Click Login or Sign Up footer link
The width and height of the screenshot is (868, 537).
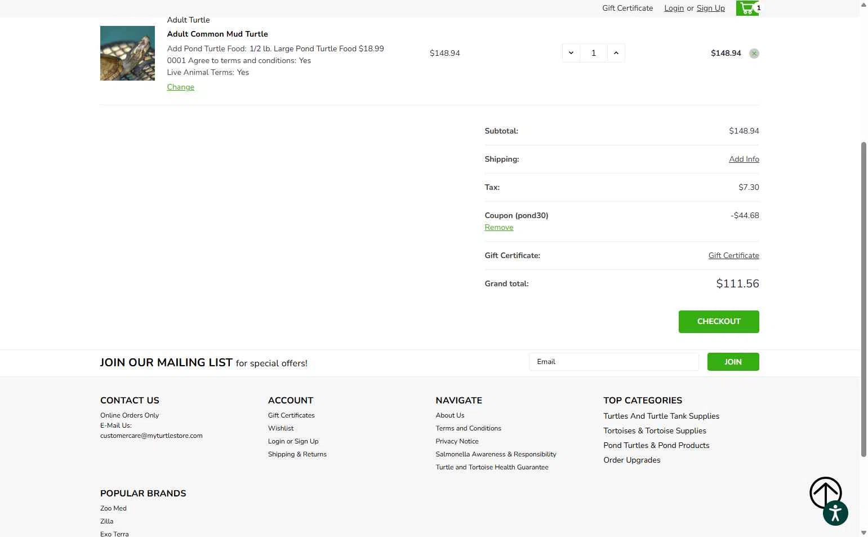click(x=293, y=441)
